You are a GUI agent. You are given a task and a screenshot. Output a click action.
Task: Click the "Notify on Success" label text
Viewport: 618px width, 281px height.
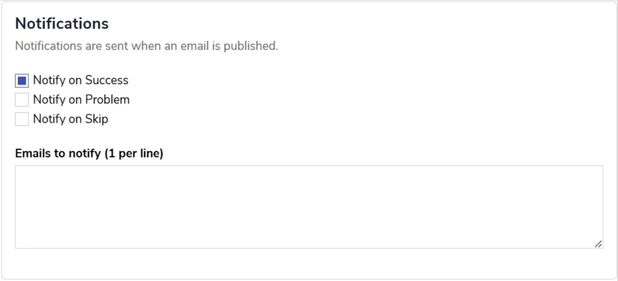80,81
